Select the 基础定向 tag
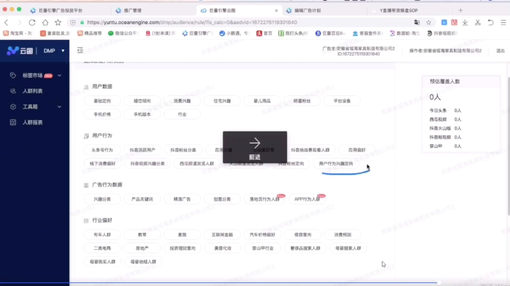The image size is (510, 286). [102, 101]
